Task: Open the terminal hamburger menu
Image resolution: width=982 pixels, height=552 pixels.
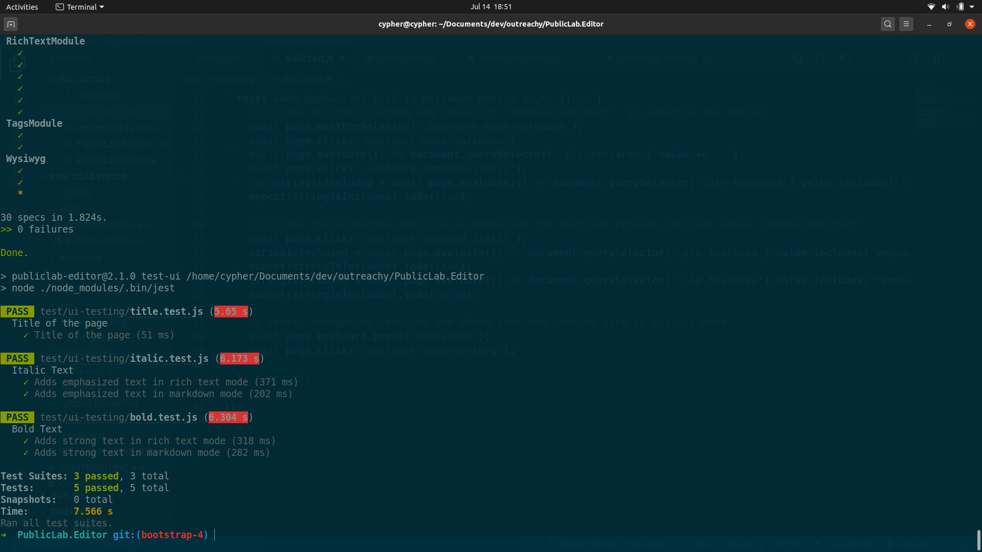Action: 906,24
